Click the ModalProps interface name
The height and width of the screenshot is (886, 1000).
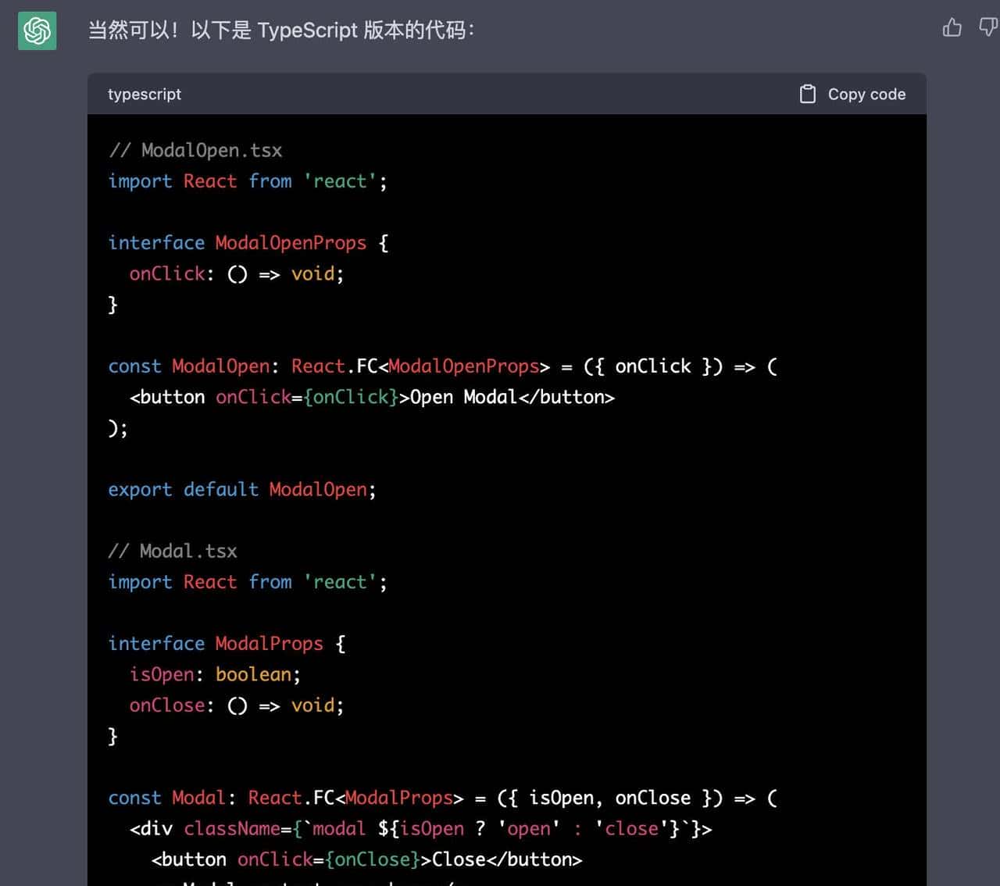(268, 643)
